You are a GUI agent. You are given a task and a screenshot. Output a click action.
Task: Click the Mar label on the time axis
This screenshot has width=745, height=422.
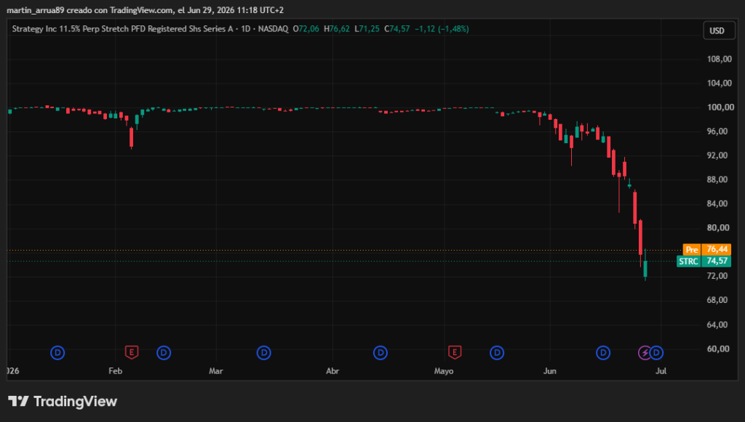coord(215,370)
